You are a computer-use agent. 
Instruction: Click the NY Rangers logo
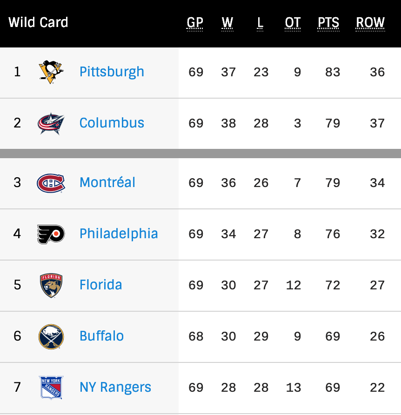coord(51,387)
